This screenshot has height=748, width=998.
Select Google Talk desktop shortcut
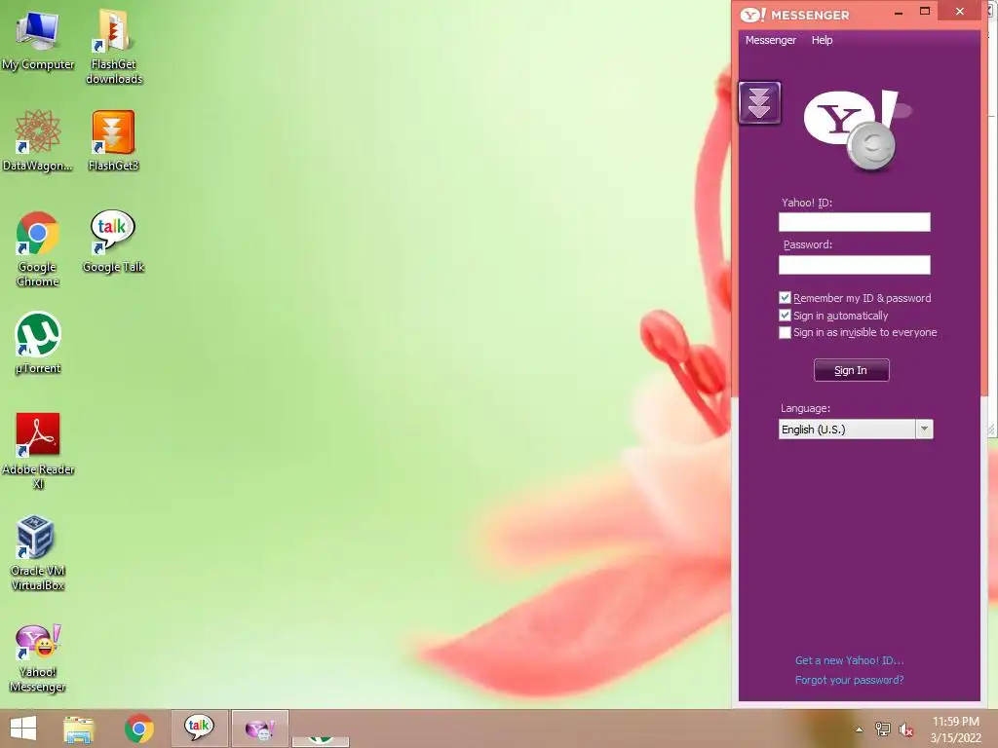pos(113,242)
